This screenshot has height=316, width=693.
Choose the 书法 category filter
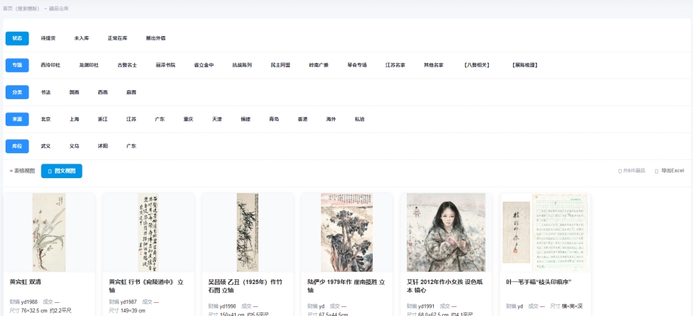(46, 92)
